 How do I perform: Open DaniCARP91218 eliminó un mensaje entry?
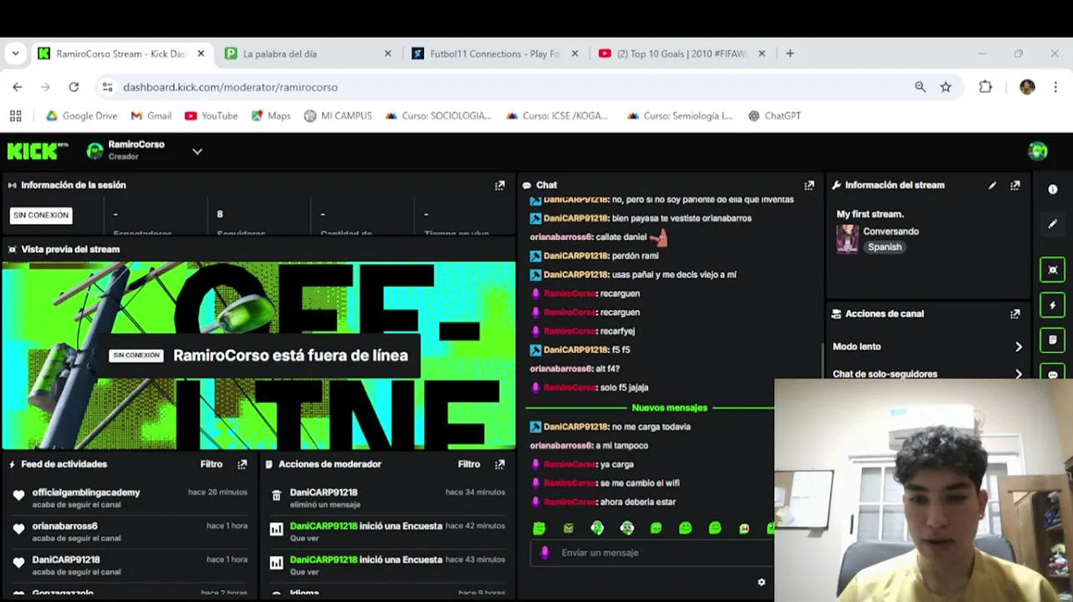(x=386, y=498)
